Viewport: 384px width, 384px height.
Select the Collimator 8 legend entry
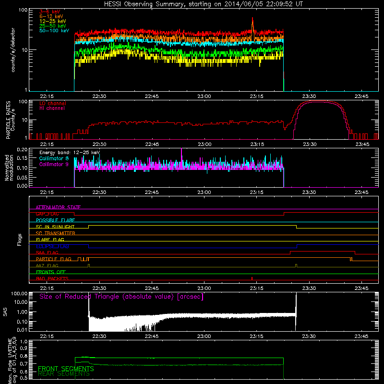tap(54, 158)
